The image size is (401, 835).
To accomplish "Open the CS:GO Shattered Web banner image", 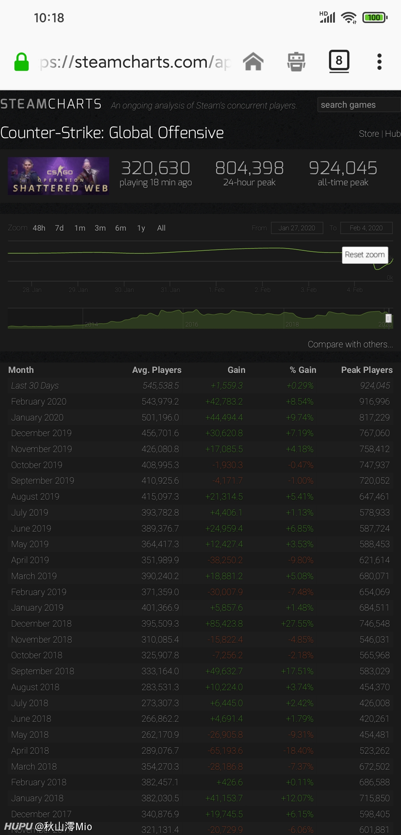I will click(58, 176).
